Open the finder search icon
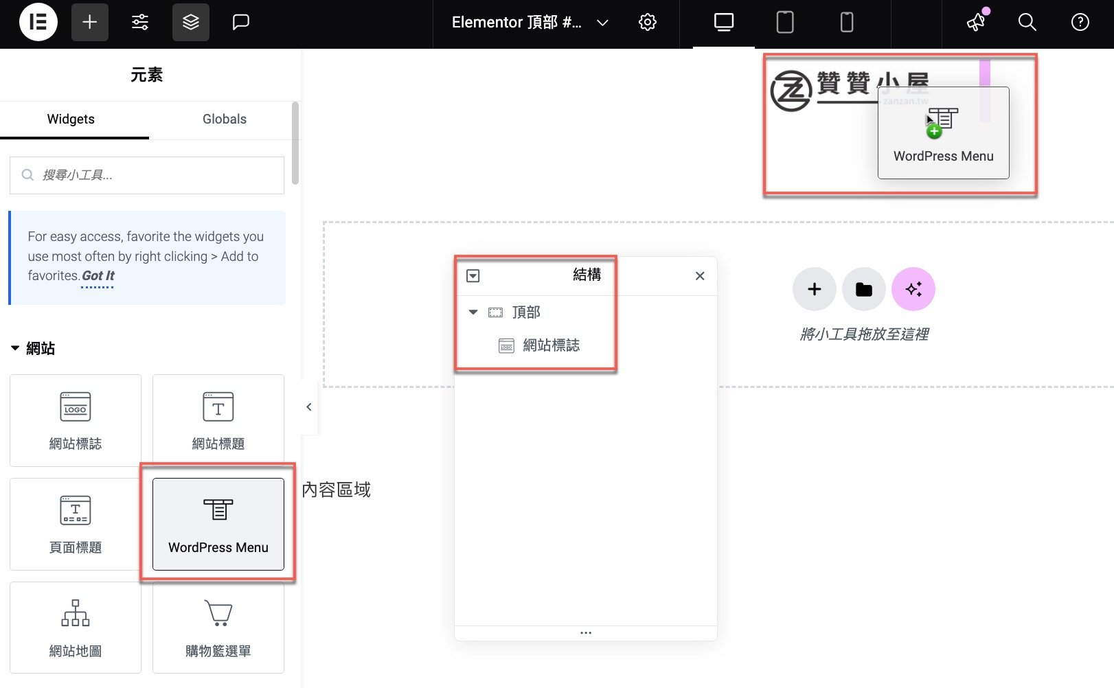Screen dimensions: 1114x688 click(x=1027, y=23)
